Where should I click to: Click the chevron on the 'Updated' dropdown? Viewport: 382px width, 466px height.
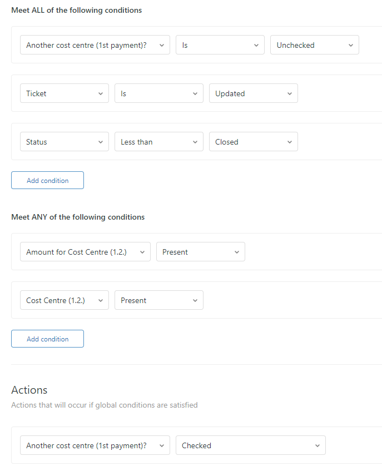290,93
